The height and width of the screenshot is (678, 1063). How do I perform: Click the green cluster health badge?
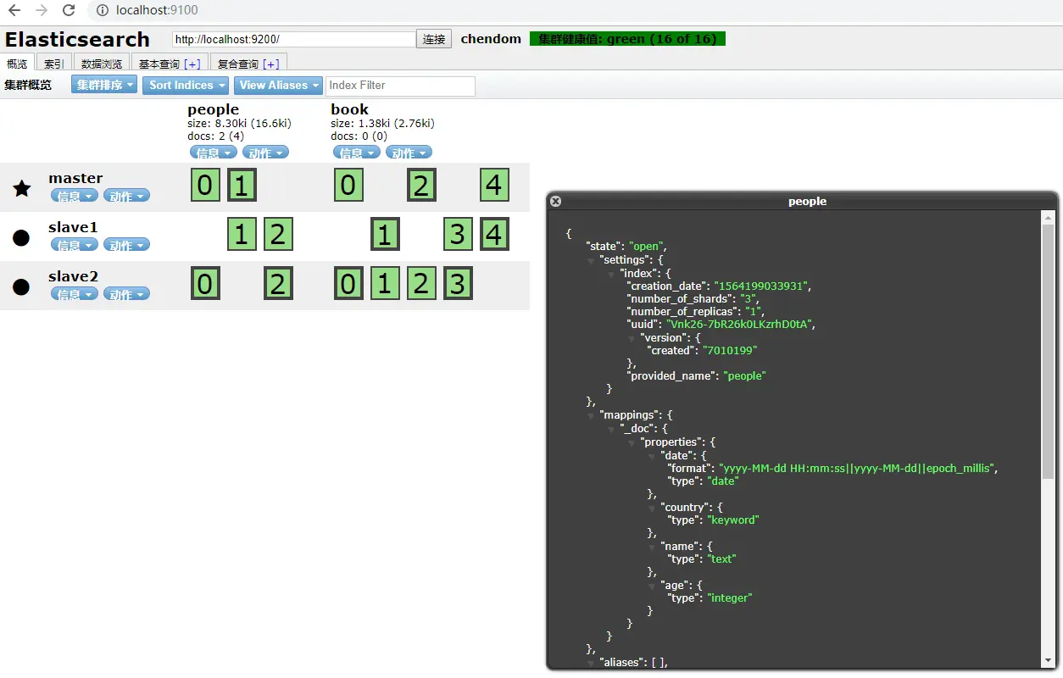point(627,39)
